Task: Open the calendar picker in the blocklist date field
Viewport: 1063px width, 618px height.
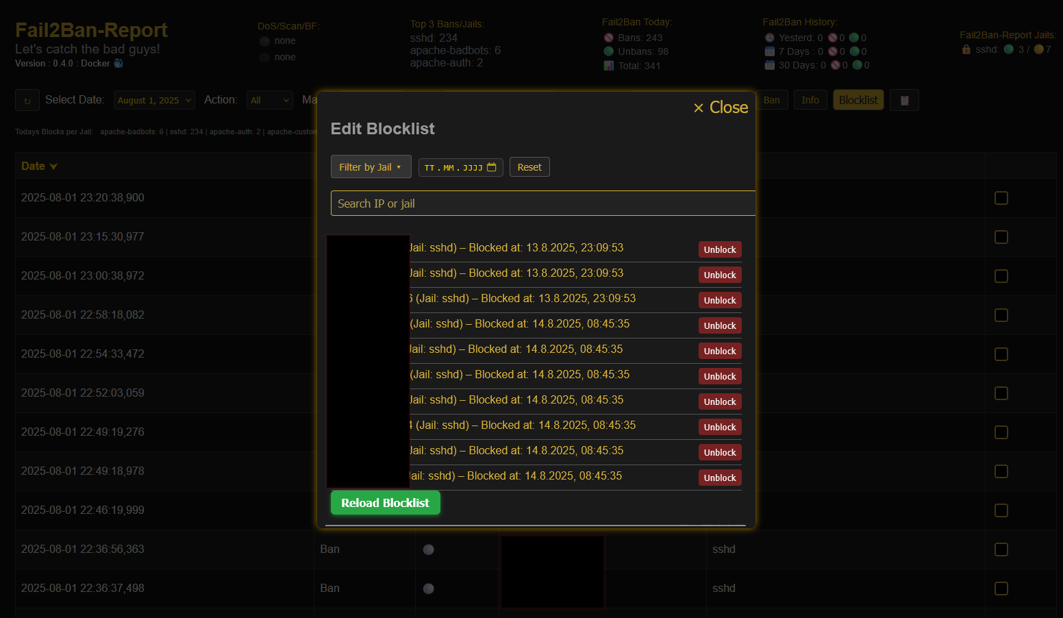Action: (491, 167)
